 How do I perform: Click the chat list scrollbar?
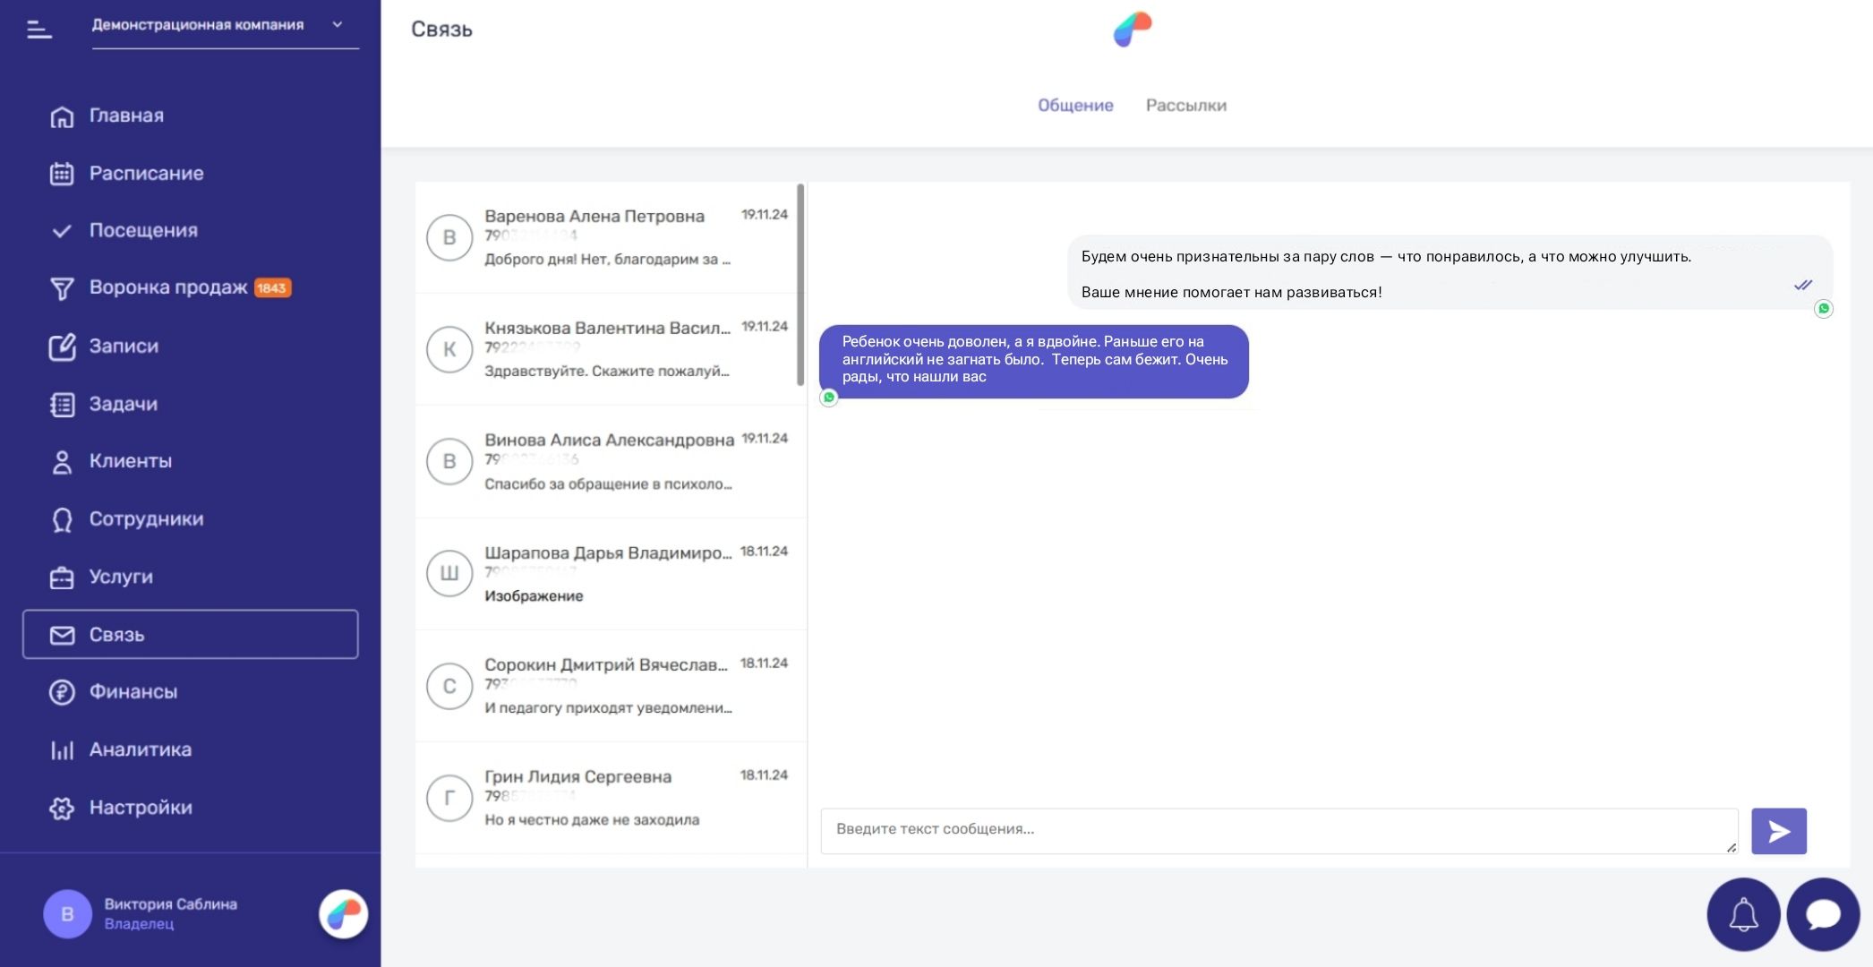800,285
